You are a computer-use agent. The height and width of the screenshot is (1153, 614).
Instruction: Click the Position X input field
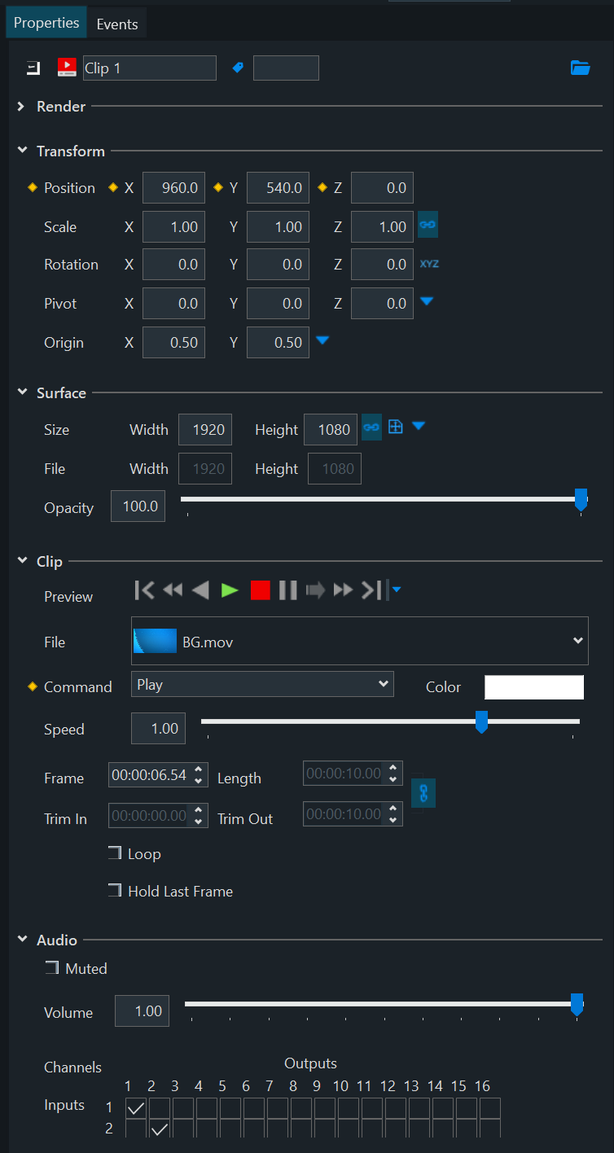[x=173, y=188]
